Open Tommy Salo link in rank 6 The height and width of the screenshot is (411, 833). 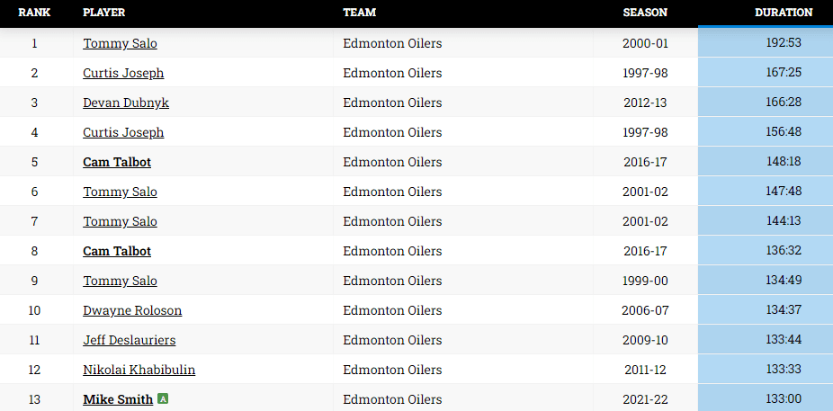pos(120,192)
